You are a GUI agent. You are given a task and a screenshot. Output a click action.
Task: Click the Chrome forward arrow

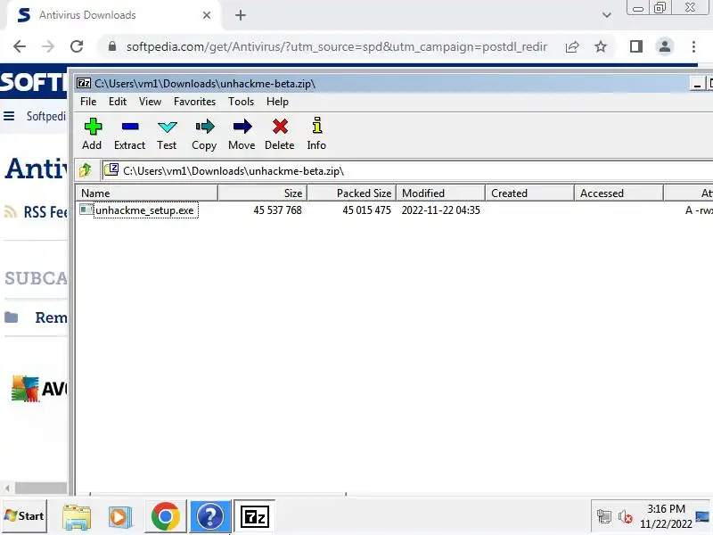click(48, 46)
